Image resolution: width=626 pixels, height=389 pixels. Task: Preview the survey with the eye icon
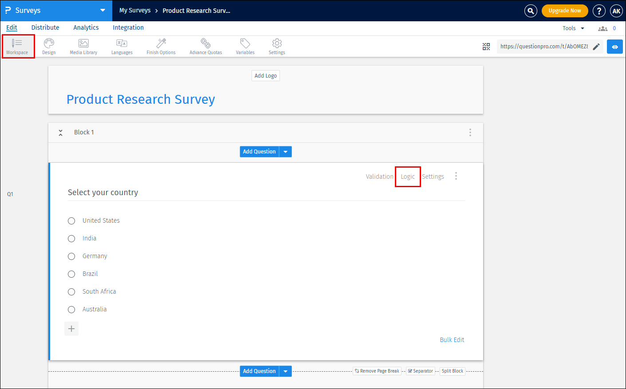coord(614,46)
